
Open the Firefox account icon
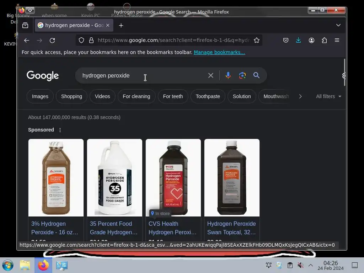pyautogui.click(x=311, y=41)
